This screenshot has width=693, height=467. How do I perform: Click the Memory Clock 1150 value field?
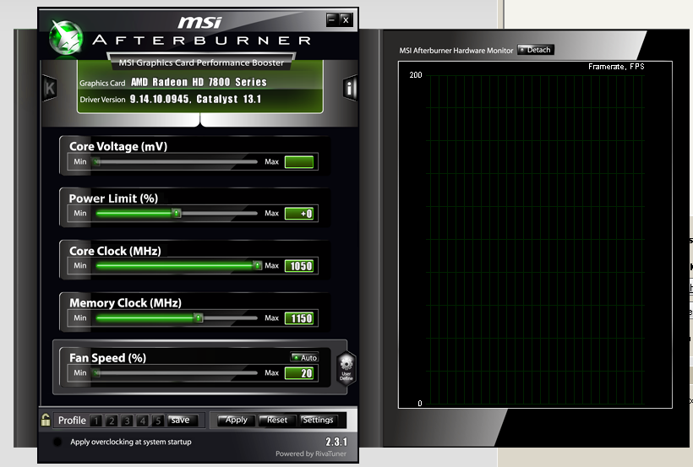point(299,318)
